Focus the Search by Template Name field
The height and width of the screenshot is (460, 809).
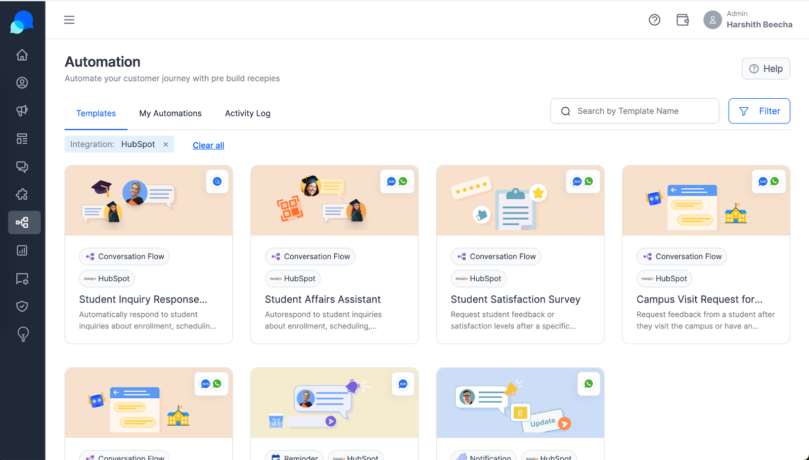(635, 111)
